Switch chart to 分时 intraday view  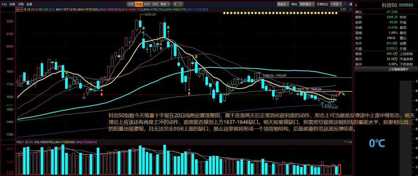131,4
